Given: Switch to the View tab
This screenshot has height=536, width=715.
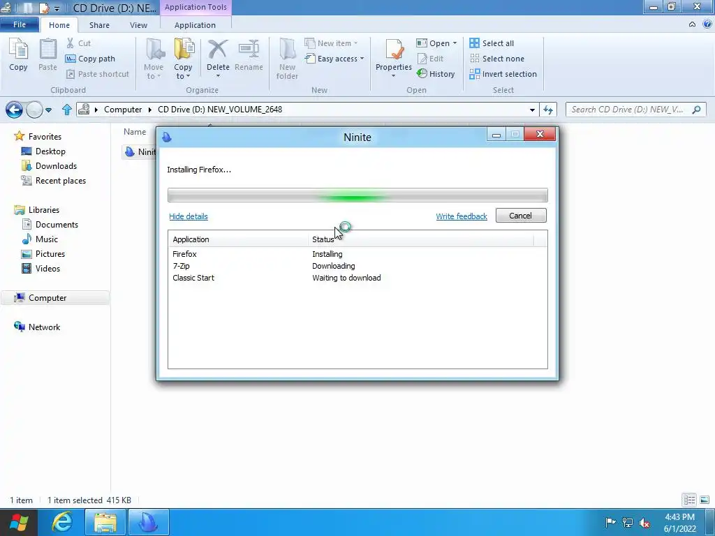Looking at the screenshot, I should (139, 25).
